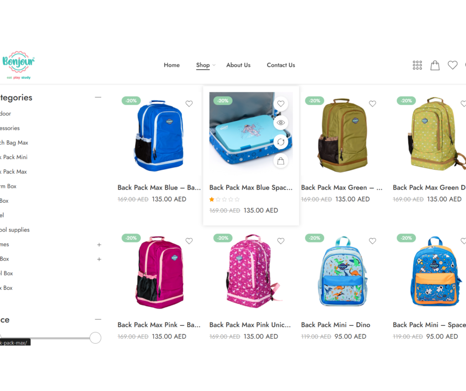Add Blue Space backpack to cart icon

(x=280, y=161)
